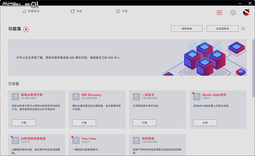This screenshot has height=156, width=255.
Task: Open help via the question mark icon
Action: [x=243, y=29]
